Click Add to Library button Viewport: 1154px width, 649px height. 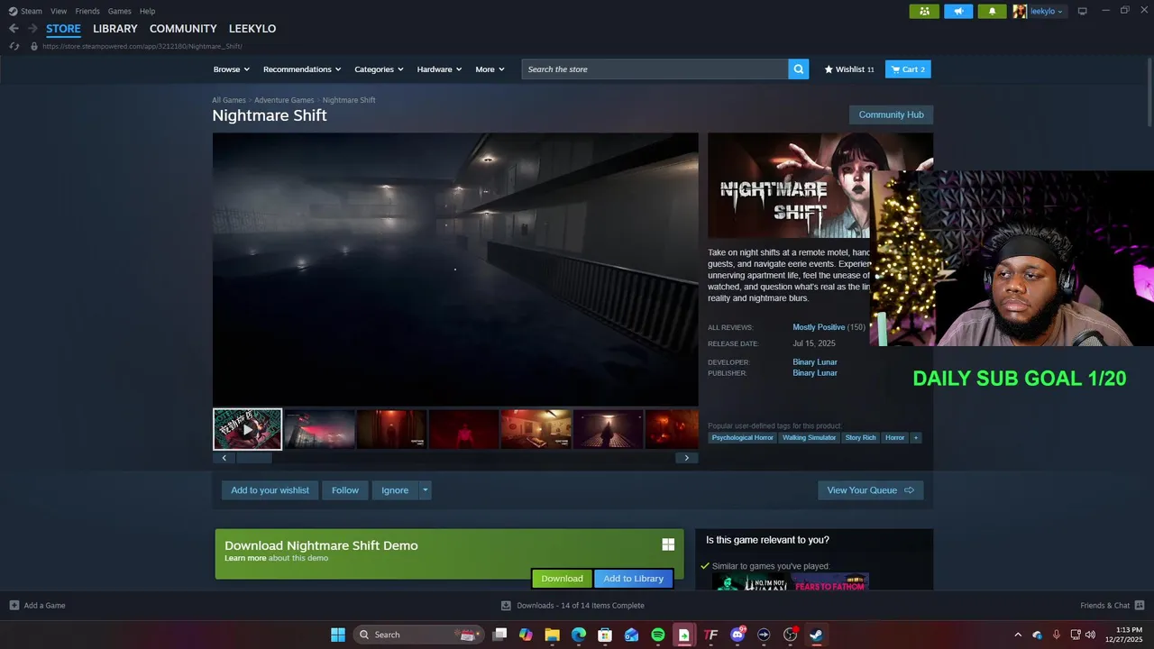click(x=633, y=579)
